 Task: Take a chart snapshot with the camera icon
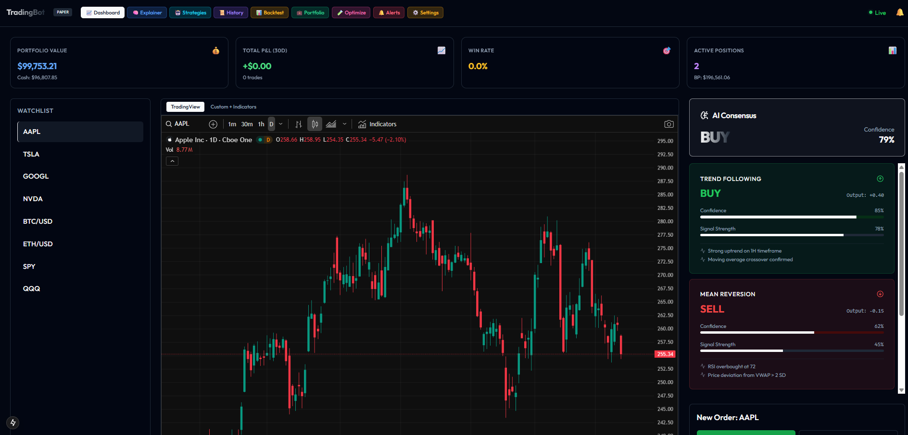coord(669,124)
